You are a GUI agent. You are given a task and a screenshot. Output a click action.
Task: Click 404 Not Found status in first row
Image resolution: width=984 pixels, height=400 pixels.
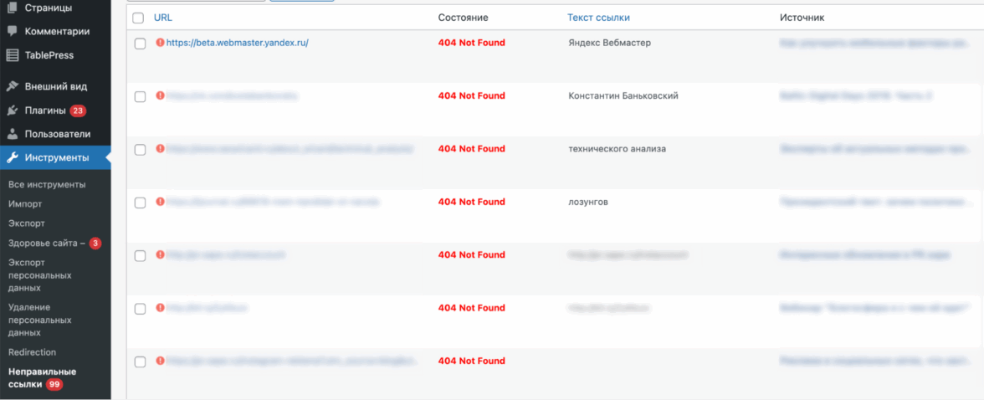tap(471, 43)
